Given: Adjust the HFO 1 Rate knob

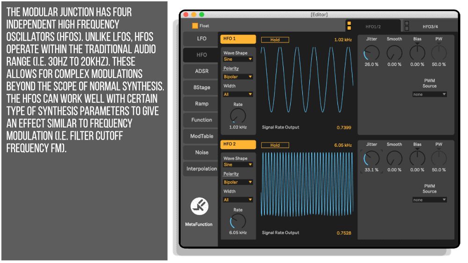Looking at the screenshot, I should (x=238, y=116).
